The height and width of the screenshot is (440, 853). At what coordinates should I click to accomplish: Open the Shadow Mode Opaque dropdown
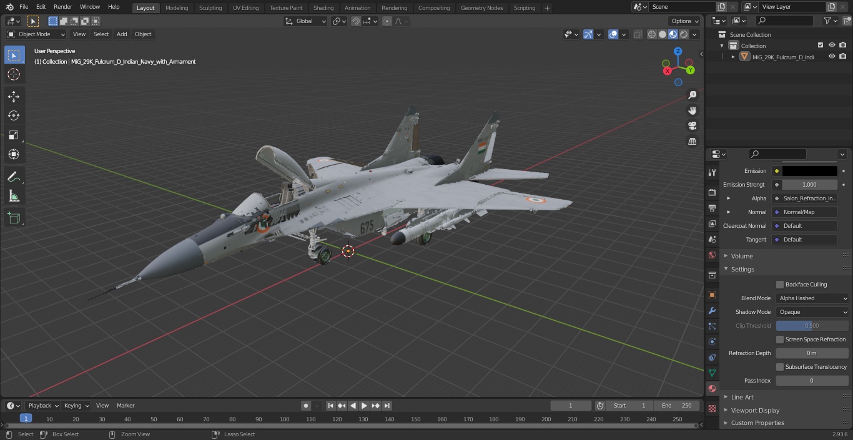(812, 312)
